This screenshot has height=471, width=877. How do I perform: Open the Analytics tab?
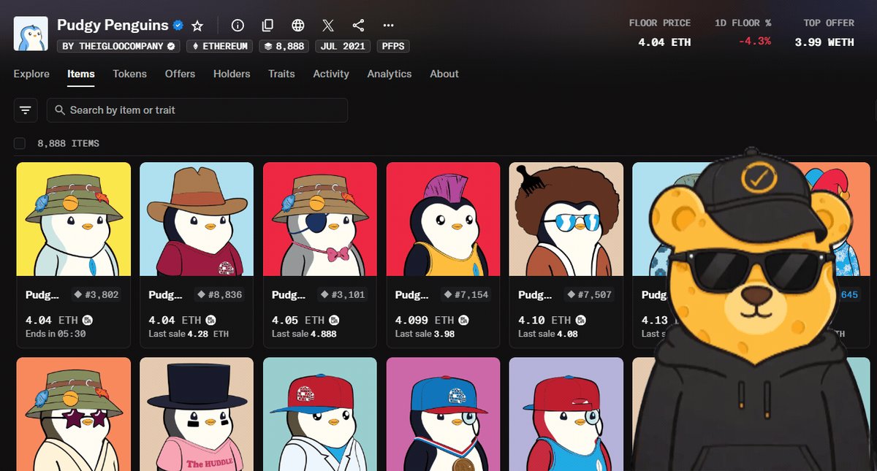coord(390,74)
